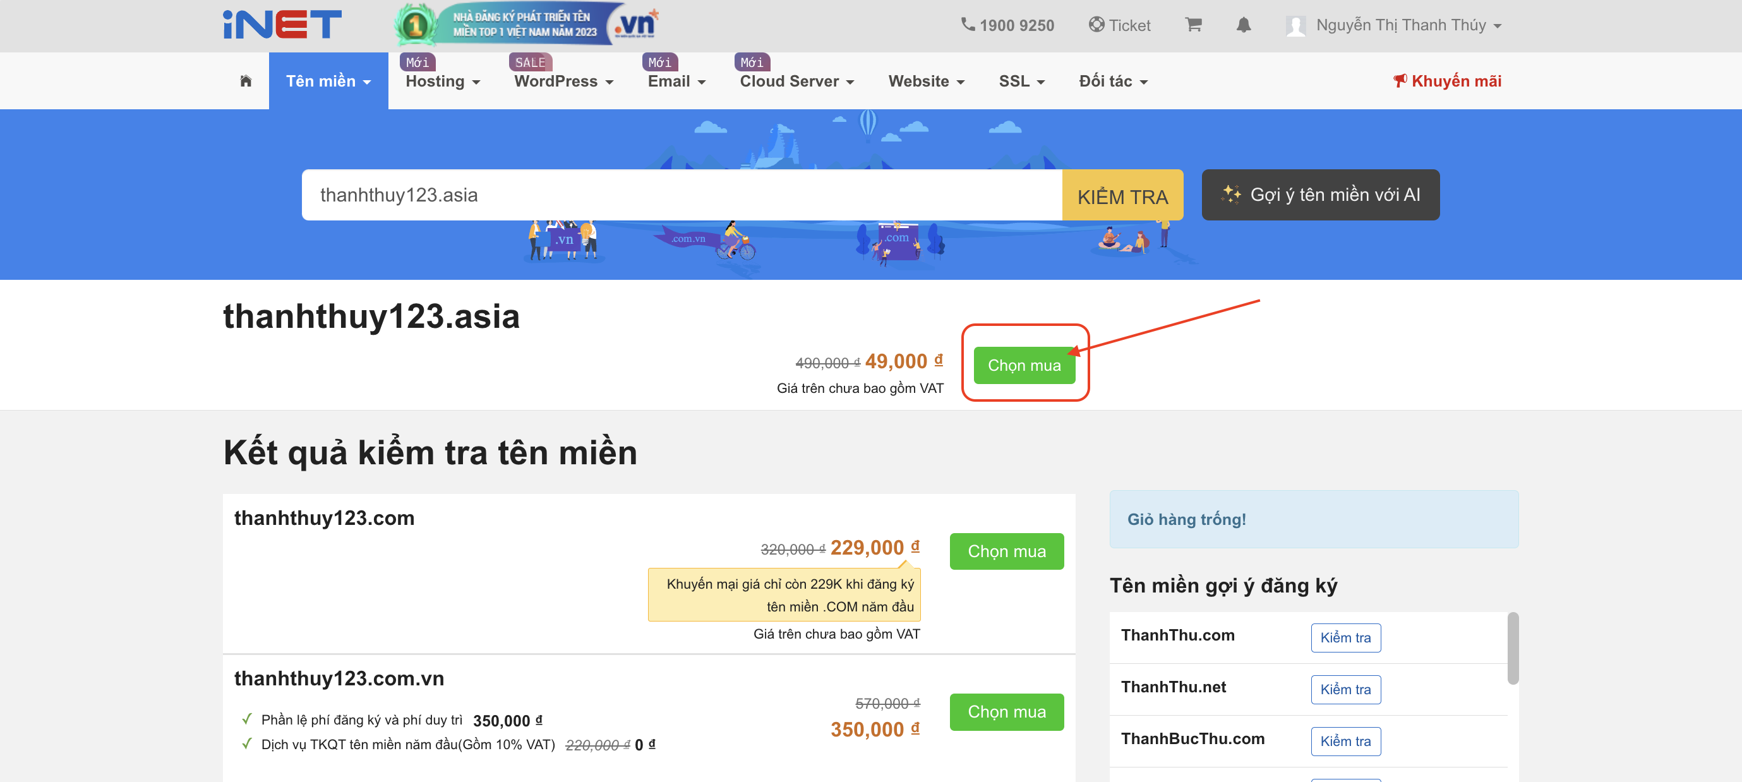Viewport: 1742px width, 782px height.
Task: Expand the Đối tác menu
Action: click(x=1113, y=81)
